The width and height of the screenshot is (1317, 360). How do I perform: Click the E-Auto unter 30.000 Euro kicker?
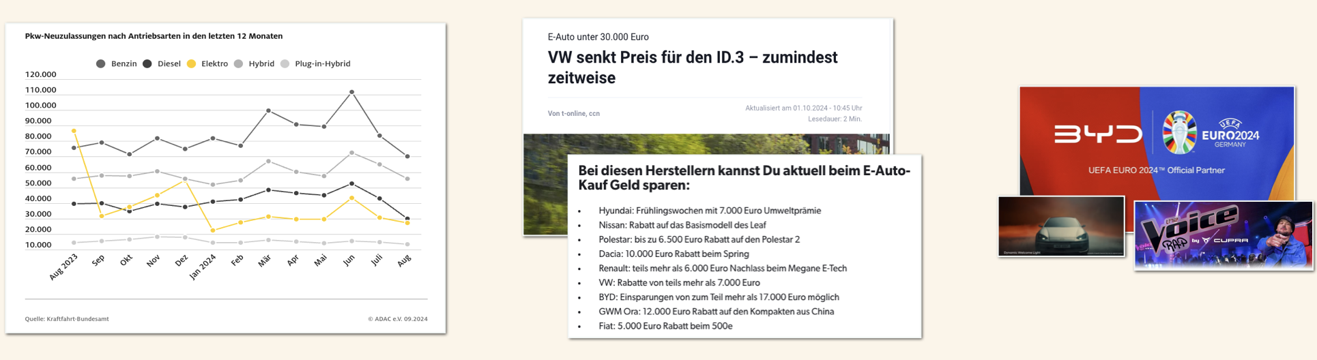click(x=598, y=37)
